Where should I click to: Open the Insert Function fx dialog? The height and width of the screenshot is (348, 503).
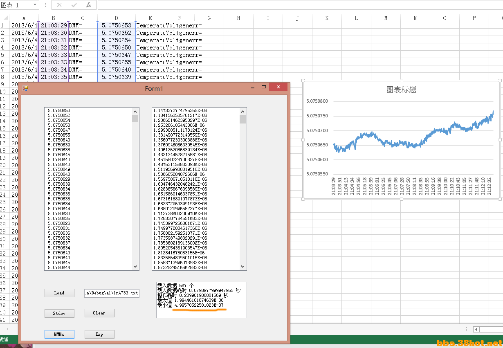pyautogui.click(x=89, y=5)
